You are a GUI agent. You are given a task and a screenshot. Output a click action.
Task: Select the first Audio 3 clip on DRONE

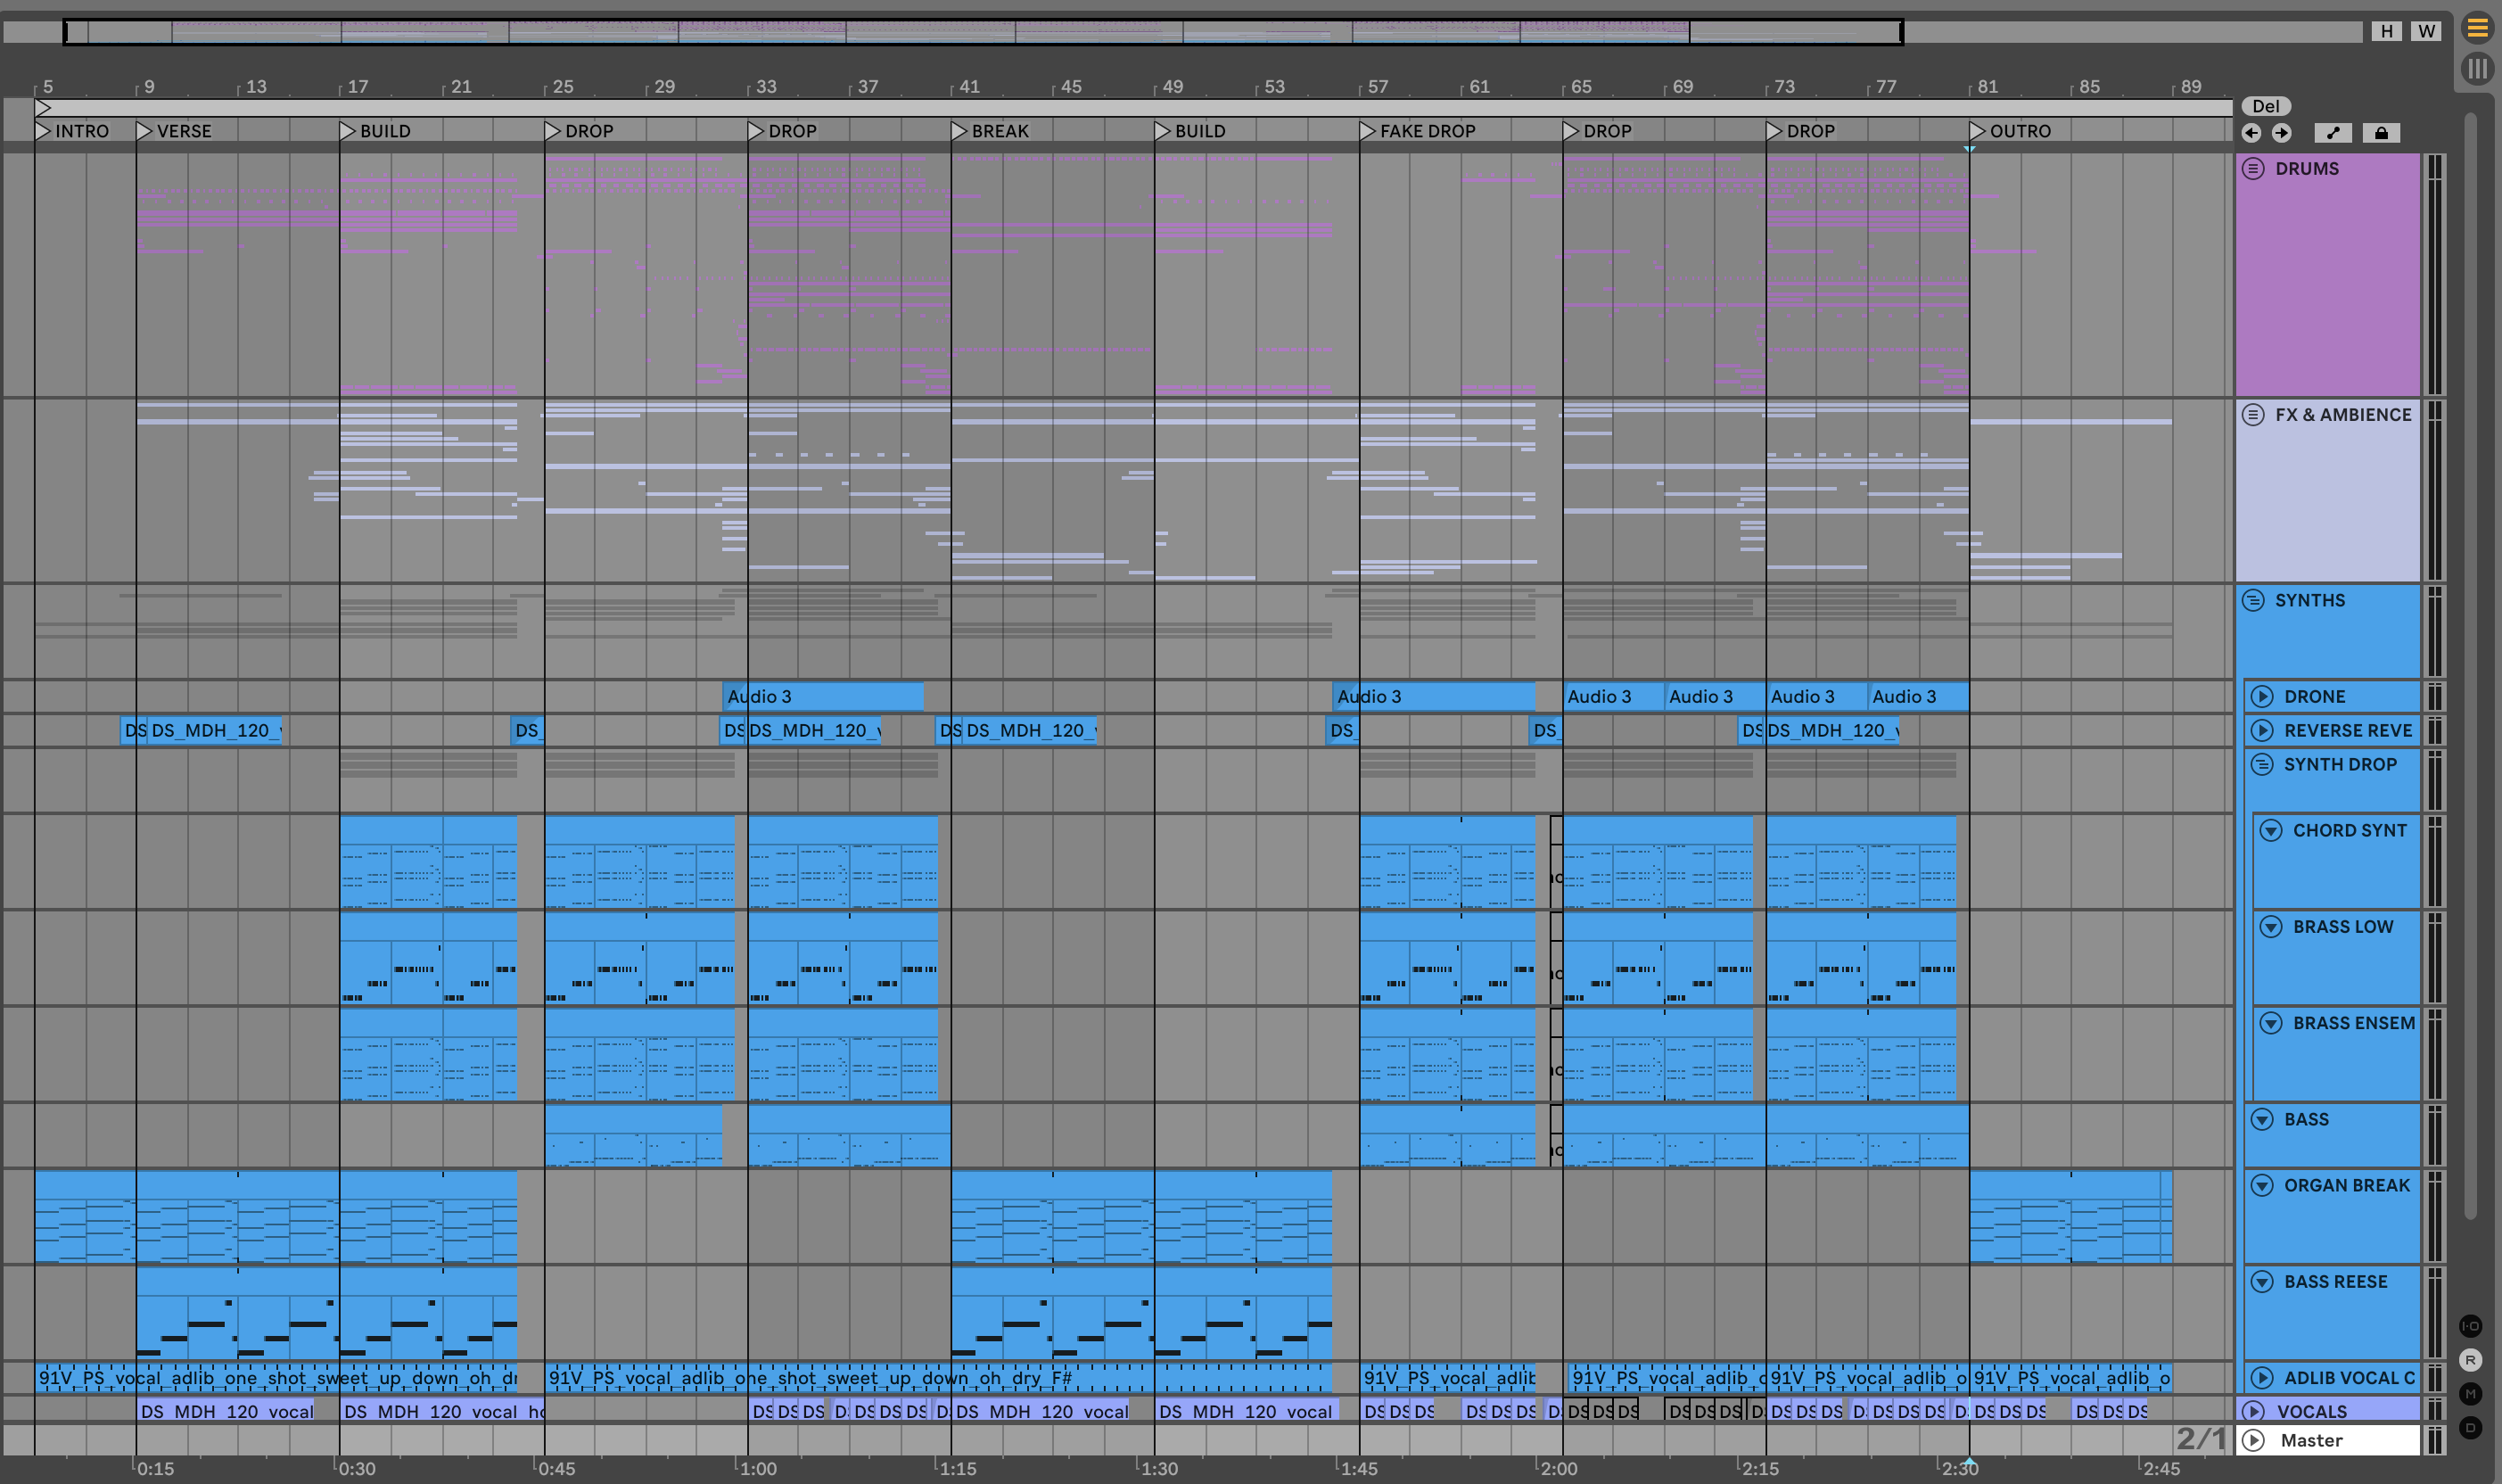(822, 696)
